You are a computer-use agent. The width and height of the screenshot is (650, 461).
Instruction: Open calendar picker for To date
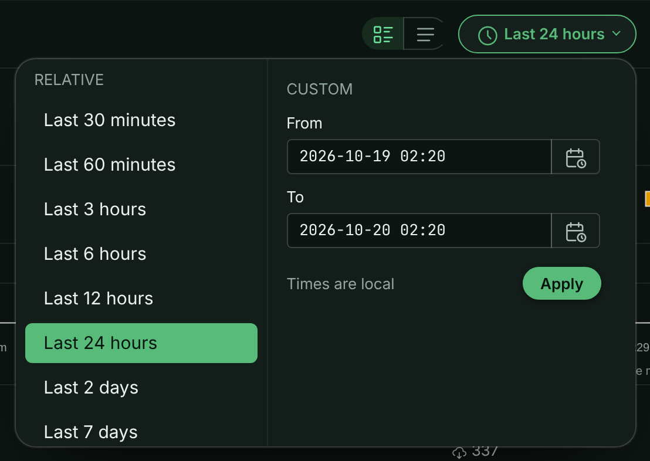[x=576, y=231]
